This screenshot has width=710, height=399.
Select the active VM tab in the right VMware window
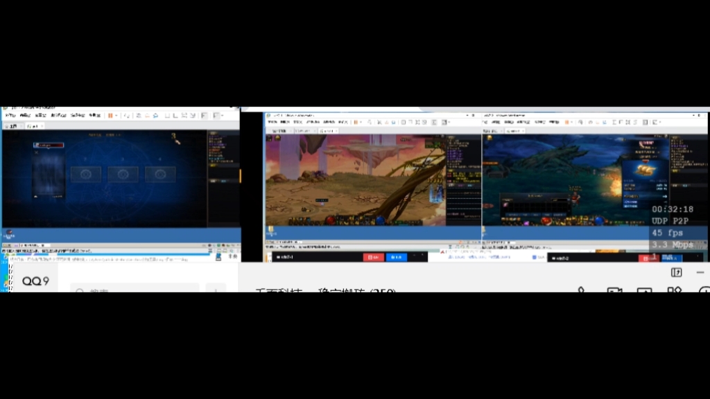point(514,131)
